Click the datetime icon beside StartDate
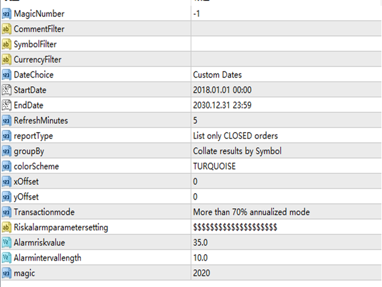The height and width of the screenshot is (287, 382). 7,90
